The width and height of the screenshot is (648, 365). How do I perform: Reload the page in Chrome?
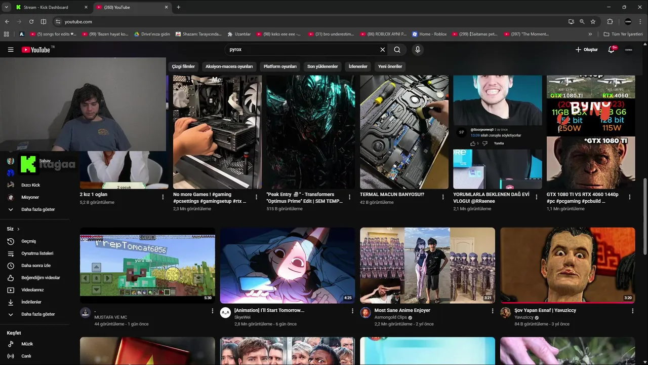[31, 22]
